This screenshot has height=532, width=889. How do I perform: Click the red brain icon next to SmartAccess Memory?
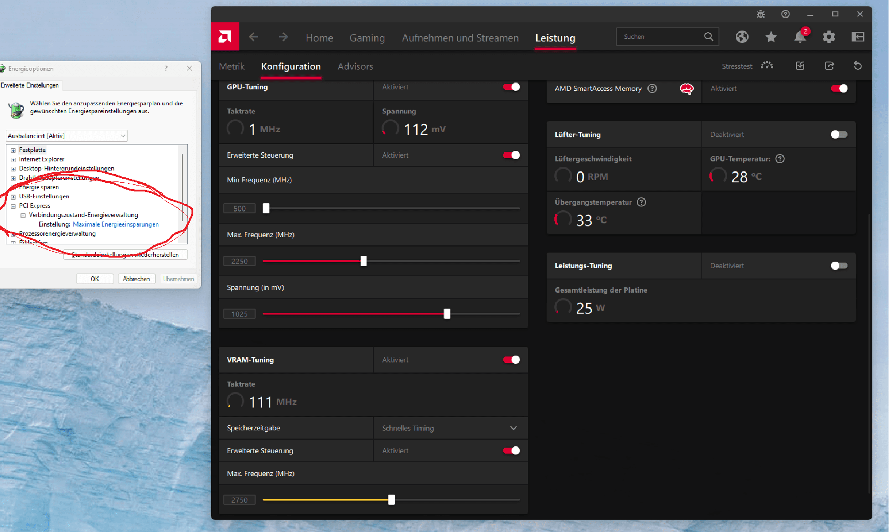click(x=687, y=88)
